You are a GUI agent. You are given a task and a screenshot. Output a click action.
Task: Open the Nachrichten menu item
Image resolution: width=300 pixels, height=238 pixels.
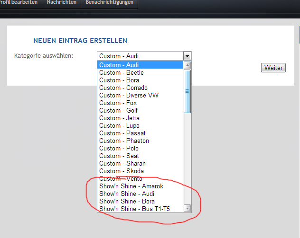61,3
